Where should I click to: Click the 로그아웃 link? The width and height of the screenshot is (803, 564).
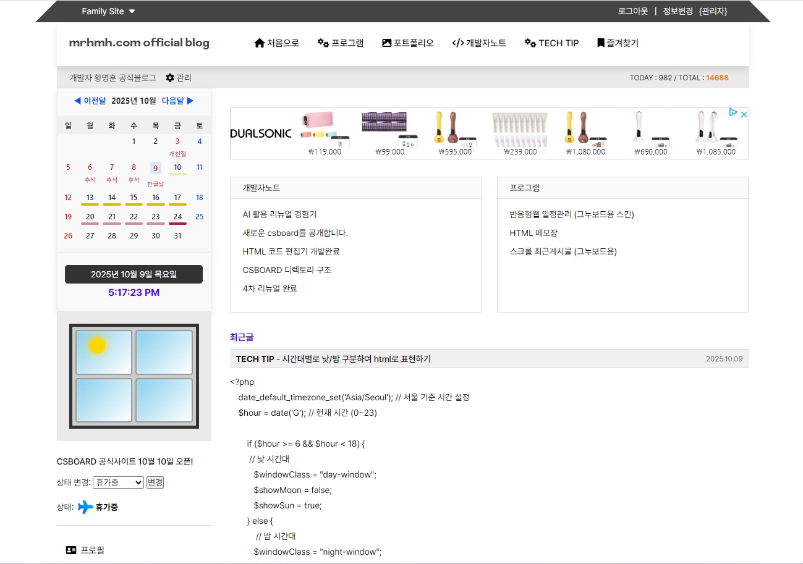click(x=633, y=11)
